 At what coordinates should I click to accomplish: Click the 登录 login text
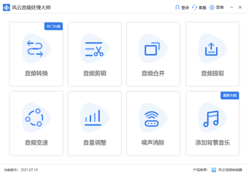click(185, 7)
